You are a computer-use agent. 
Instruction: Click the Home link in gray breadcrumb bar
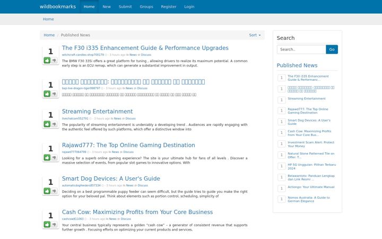[48, 19]
